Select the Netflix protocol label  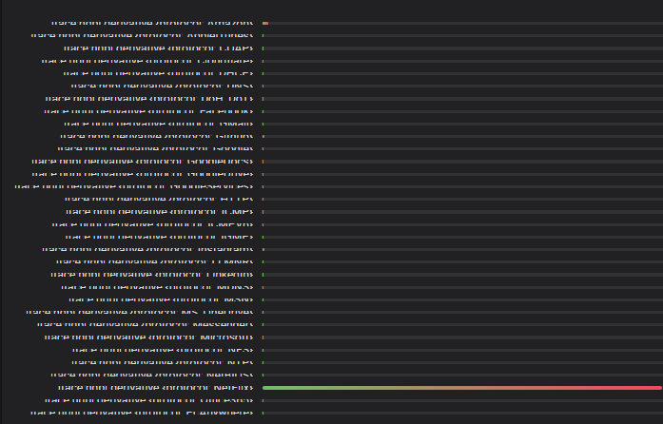pyautogui.click(x=156, y=388)
